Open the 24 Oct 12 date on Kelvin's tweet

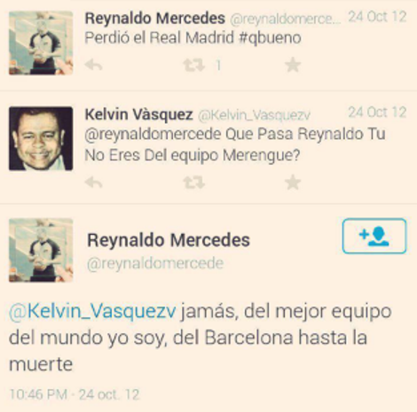(377, 113)
